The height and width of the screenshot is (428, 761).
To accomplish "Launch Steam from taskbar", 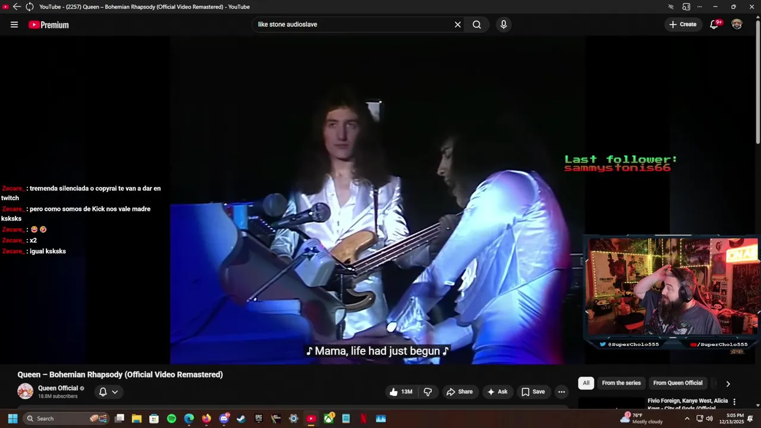I will tap(241, 418).
